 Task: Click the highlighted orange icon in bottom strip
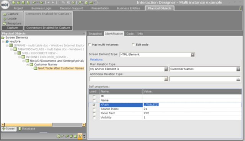click(x=80, y=136)
